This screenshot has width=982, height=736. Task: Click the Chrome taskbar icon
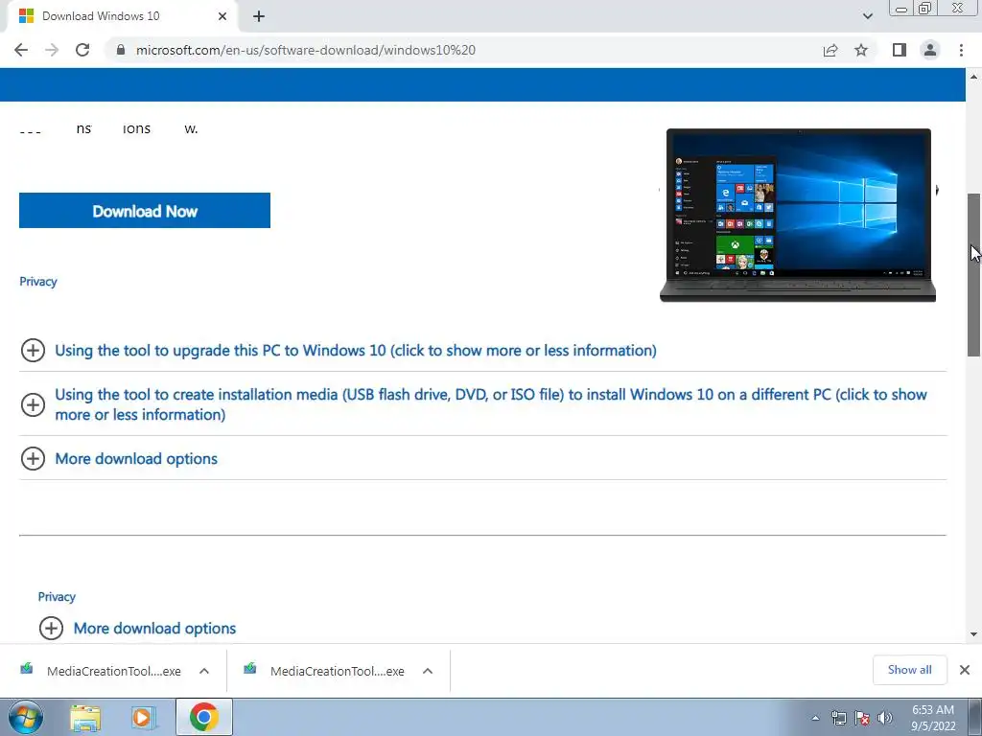(203, 717)
